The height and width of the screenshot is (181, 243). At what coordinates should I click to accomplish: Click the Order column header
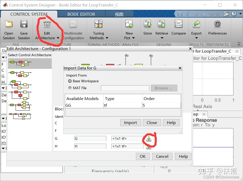coord(161,98)
